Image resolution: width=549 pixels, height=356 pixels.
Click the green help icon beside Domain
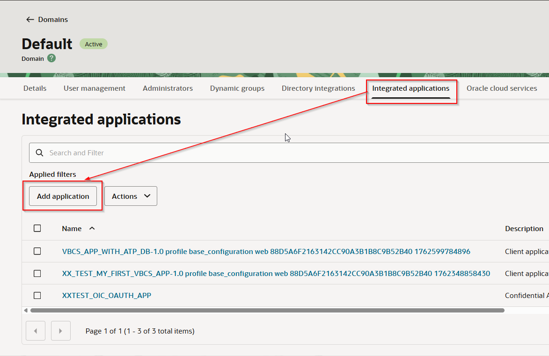[x=51, y=58]
